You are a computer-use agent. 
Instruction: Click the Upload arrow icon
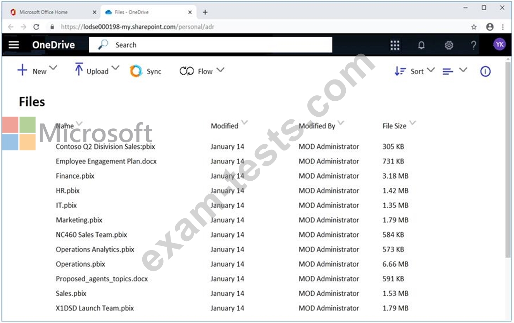pos(79,69)
